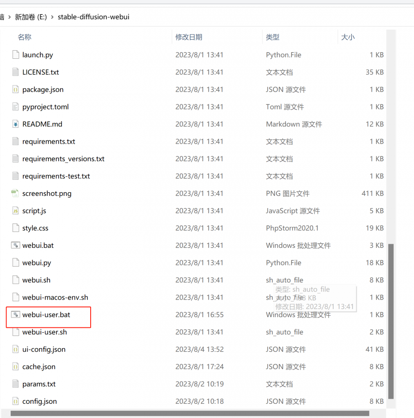Click the webui-user.bat batch icon

[16, 315]
